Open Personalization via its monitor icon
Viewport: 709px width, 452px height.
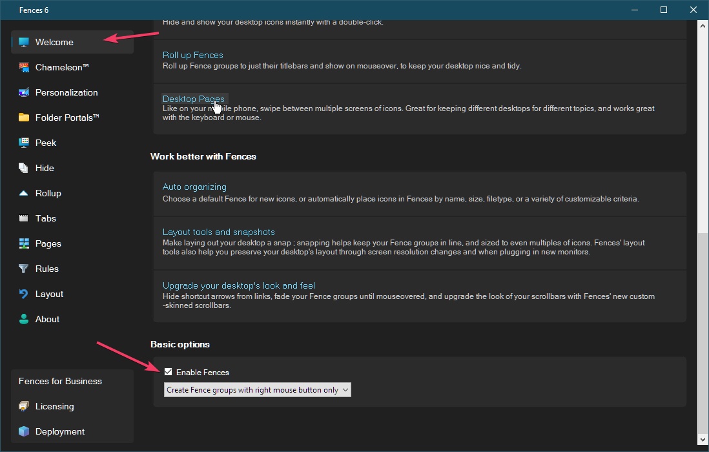coord(24,92)
